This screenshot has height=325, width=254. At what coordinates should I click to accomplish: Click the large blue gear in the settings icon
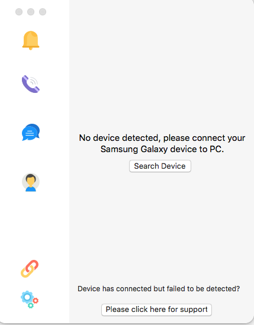click(x=27, y=297)
